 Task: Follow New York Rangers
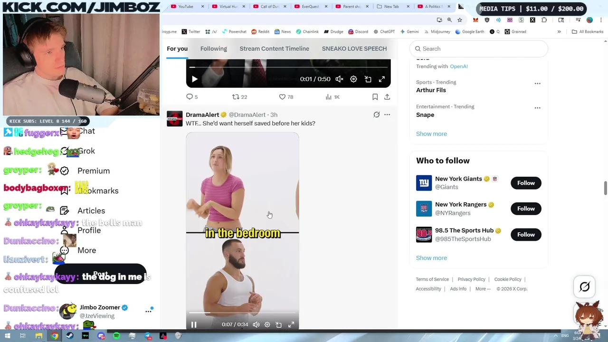pyautogui.click(x=526, y=209)
